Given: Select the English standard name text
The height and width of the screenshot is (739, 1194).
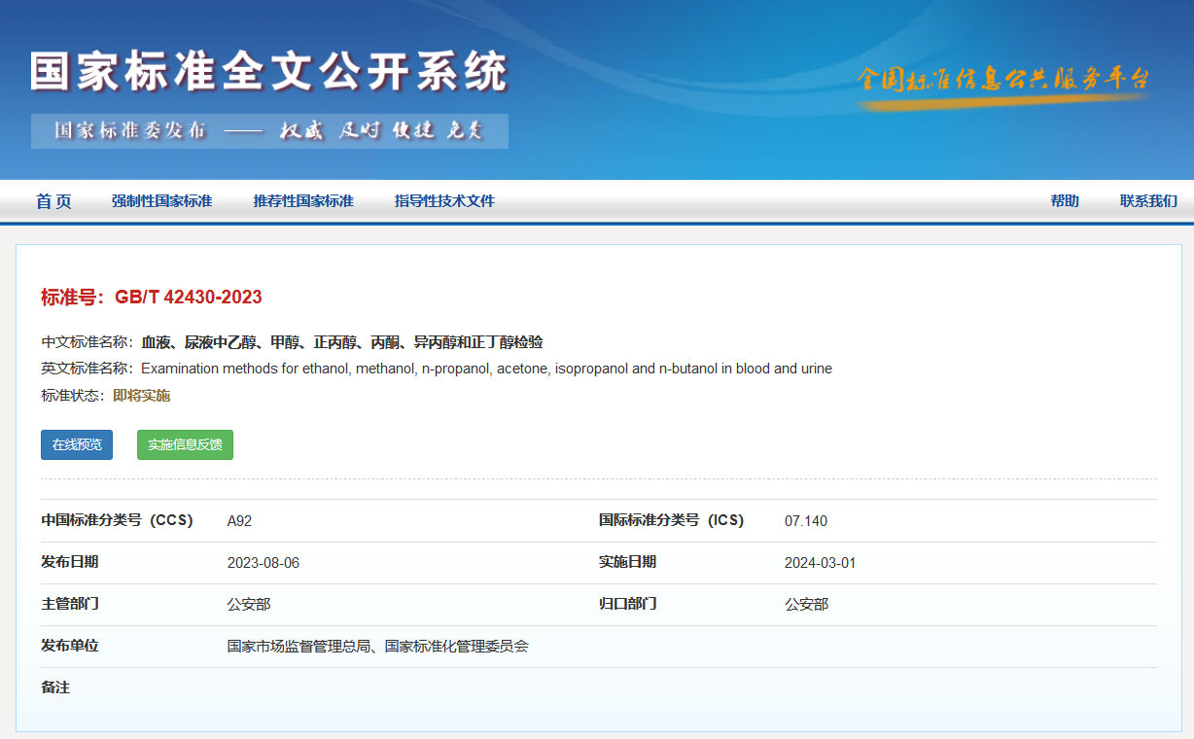Looking at the screenshot, I should [486, 369].
